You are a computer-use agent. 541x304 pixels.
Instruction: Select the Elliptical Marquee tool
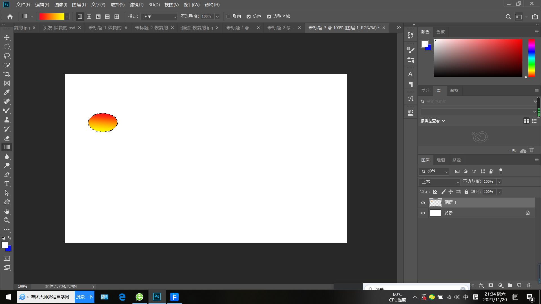(x=7, y=47)
